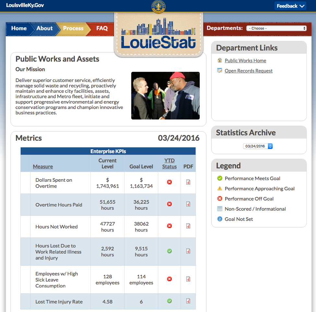316x312 pixels.
Task: Click the 4.58 current level value
Action: coord(107,302)
